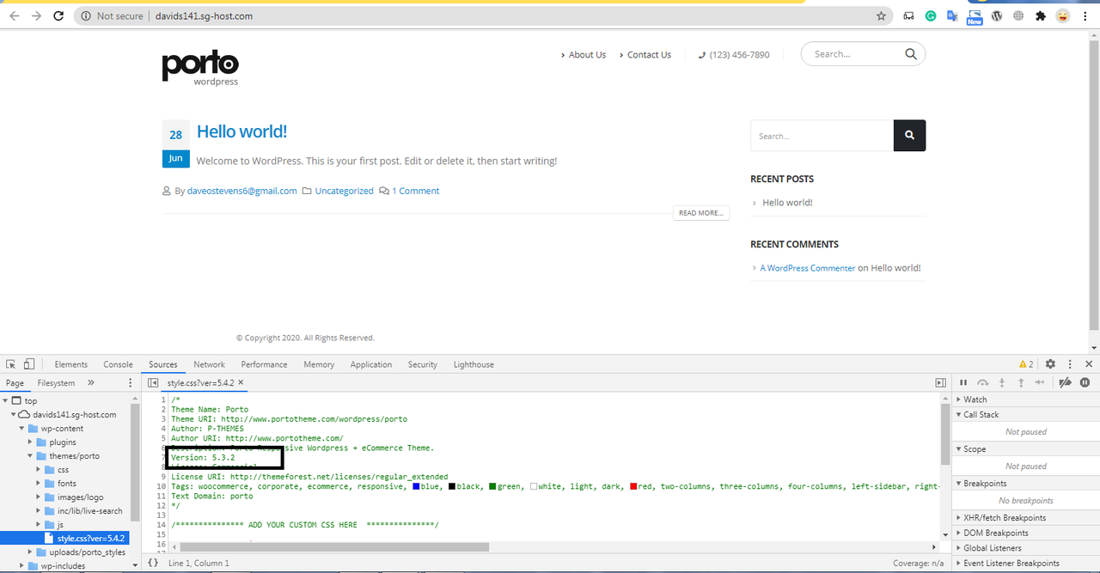Bookmark this page with the star icon
This screenshot has width=1100, height=573.
(x=881, y=15)
